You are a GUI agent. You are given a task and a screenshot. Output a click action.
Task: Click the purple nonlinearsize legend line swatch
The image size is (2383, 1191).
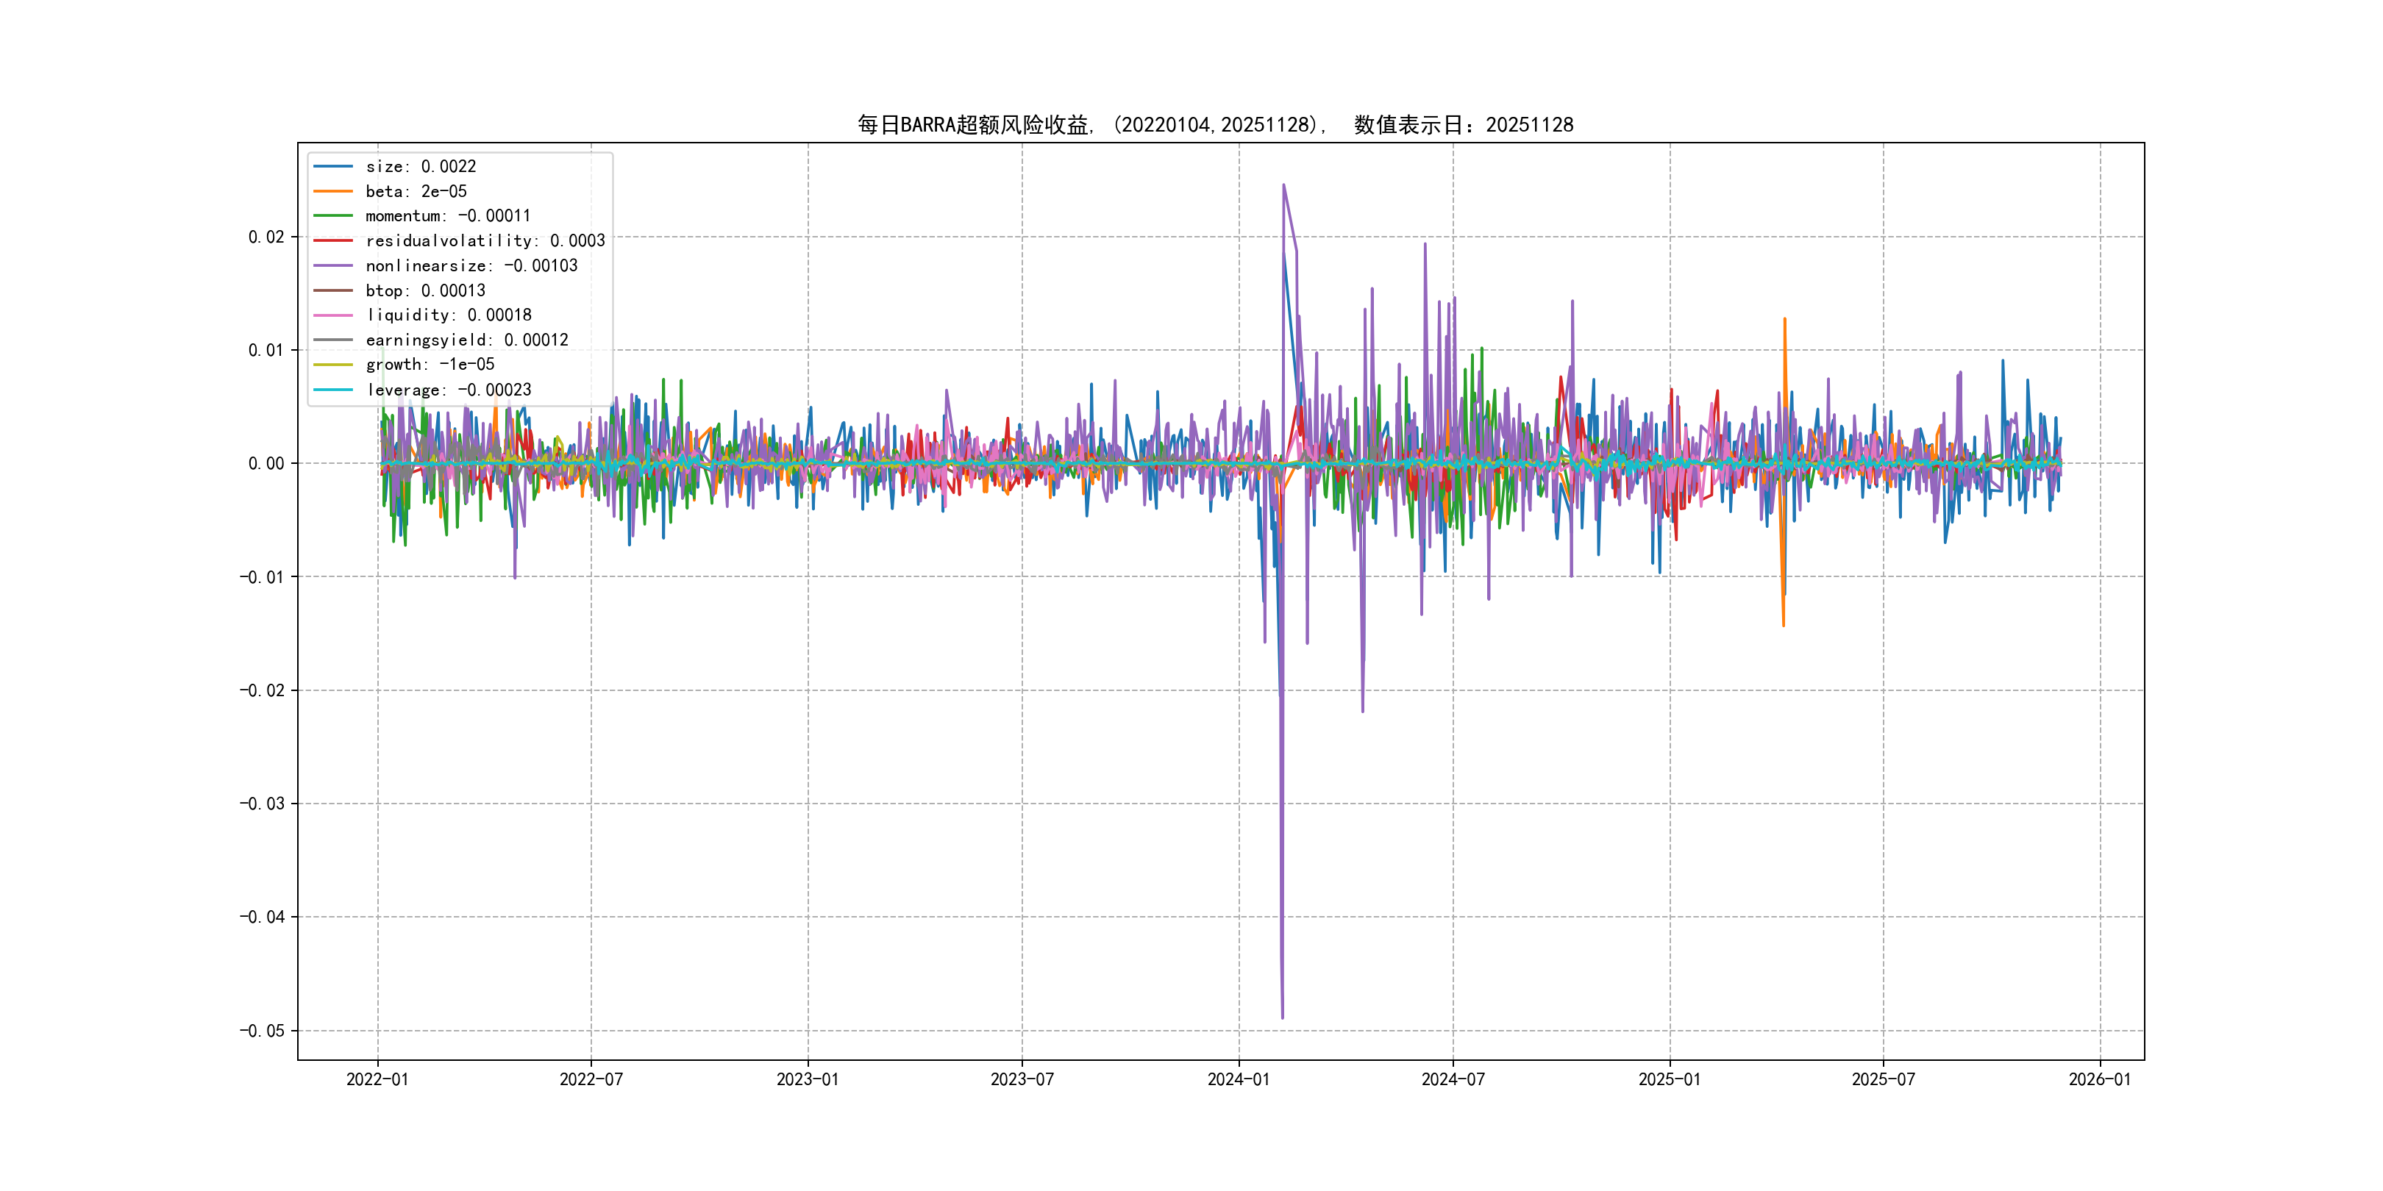tap(333, 265)
